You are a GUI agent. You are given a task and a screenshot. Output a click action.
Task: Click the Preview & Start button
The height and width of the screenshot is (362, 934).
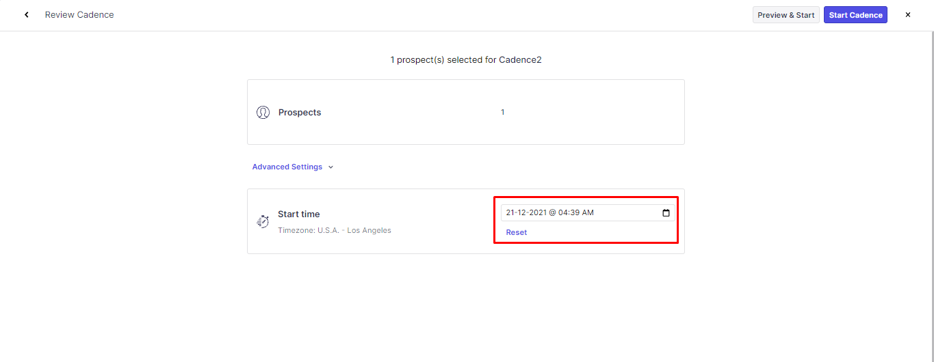click(786, 15)
